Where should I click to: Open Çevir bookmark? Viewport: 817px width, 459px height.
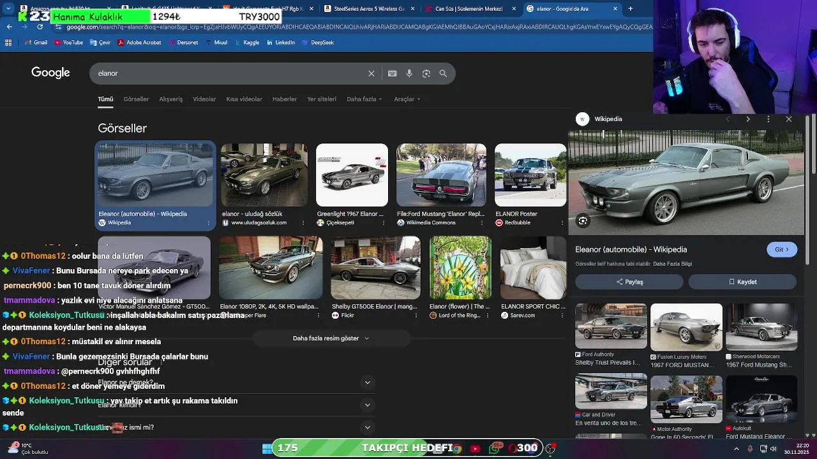click(x=100, y=43)
